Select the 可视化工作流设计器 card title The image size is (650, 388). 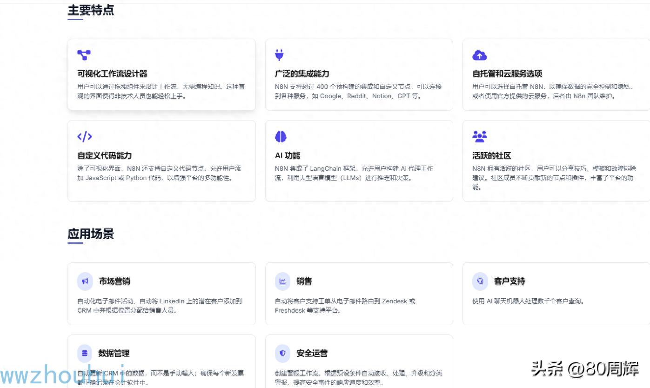pos(112,74)
